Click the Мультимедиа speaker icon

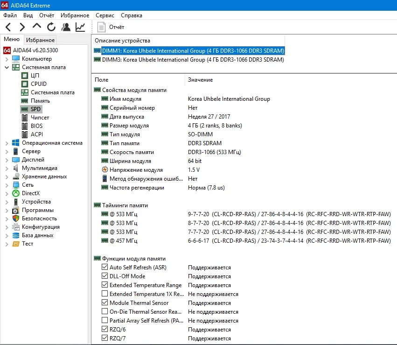tap(16, 168)
